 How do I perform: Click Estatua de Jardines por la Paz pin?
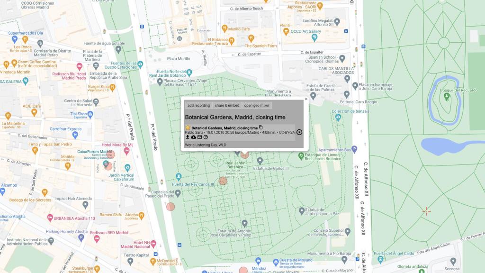[x=302, y=211]
